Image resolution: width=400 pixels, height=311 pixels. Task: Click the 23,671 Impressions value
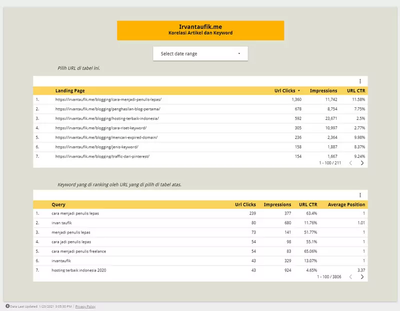(331, 118)
